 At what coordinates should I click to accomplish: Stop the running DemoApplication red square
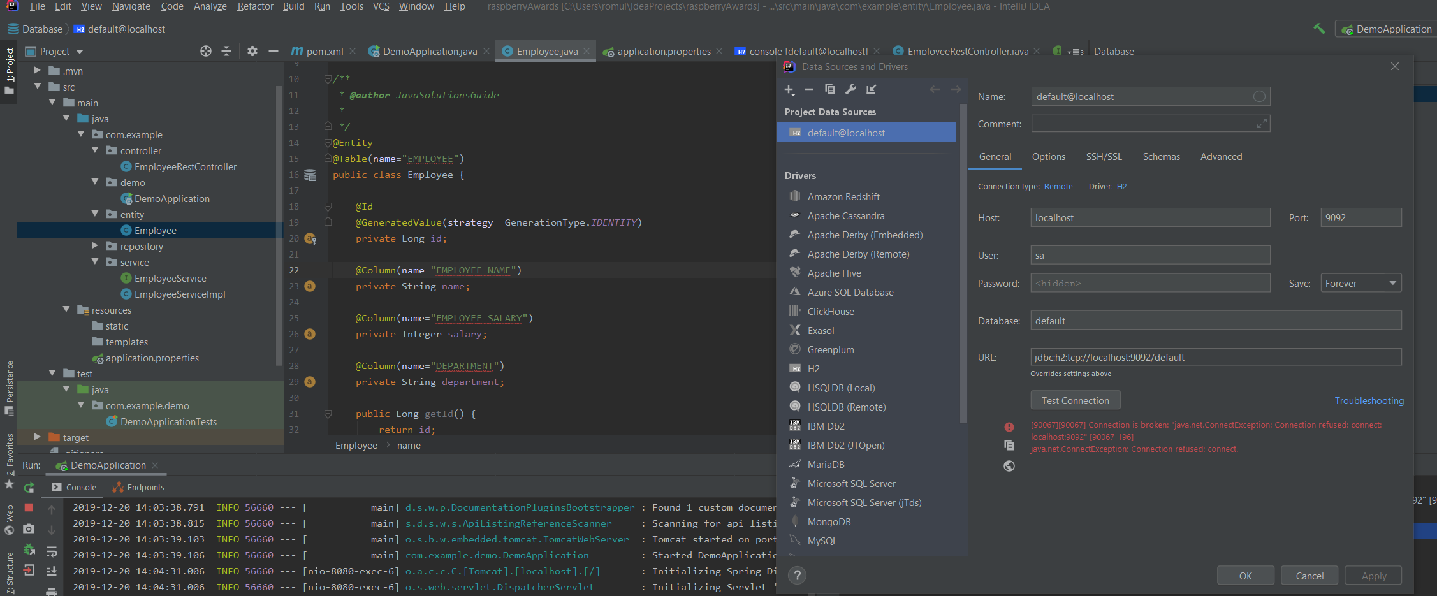29,507
